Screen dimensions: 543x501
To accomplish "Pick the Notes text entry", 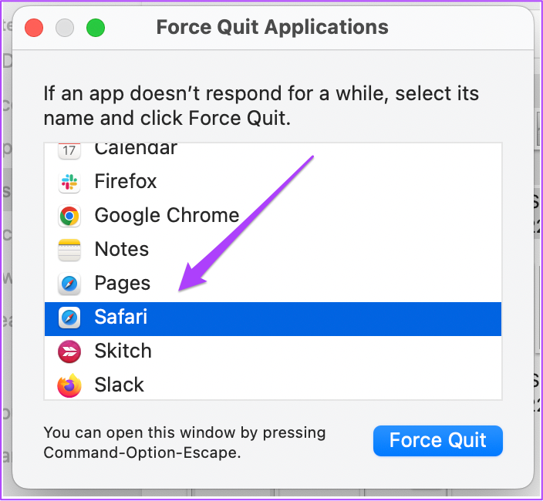I will click(x=122, y=249).
